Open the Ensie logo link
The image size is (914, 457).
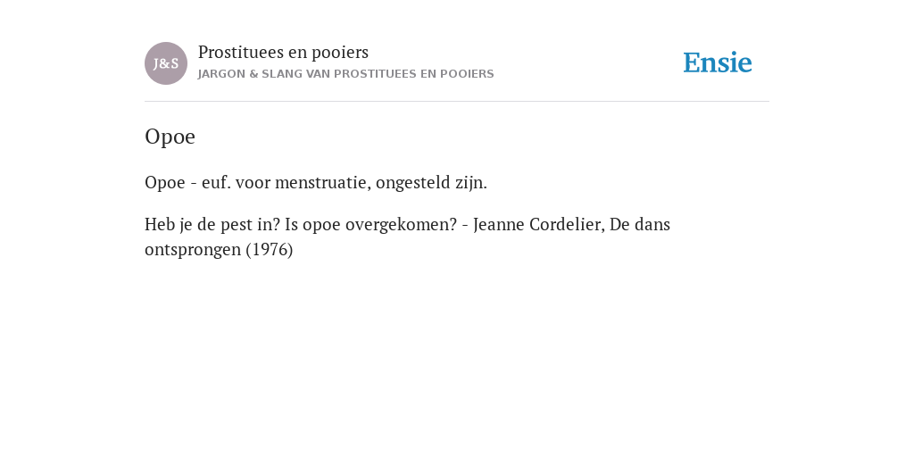pos(718,62)
